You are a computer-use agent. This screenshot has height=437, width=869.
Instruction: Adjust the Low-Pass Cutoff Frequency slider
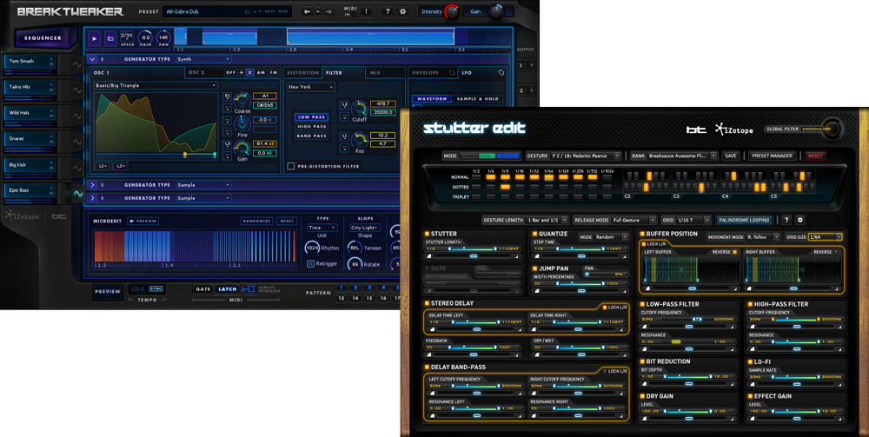point(687,319)
